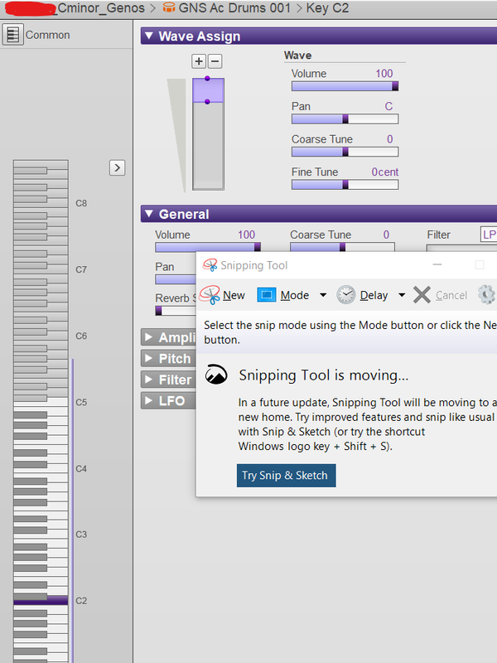Click the Pan value C
The image size is (497, 663).
(x=388, y=106)
